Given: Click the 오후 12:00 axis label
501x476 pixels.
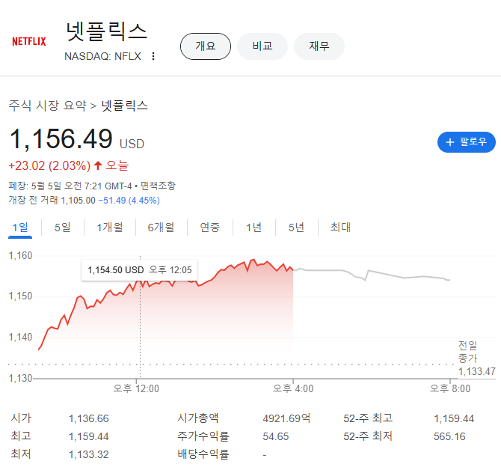Looking at the screenshot, I should click(x=136, y=388).
